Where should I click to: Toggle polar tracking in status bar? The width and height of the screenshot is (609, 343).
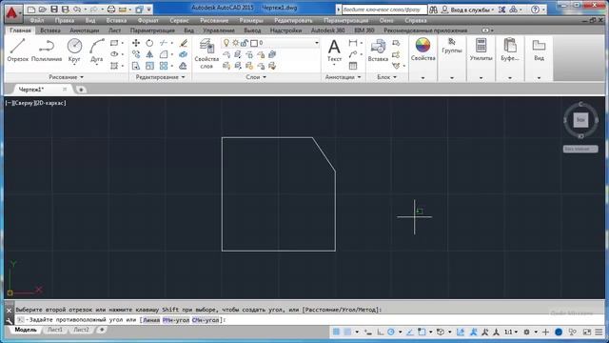point(391,332)
